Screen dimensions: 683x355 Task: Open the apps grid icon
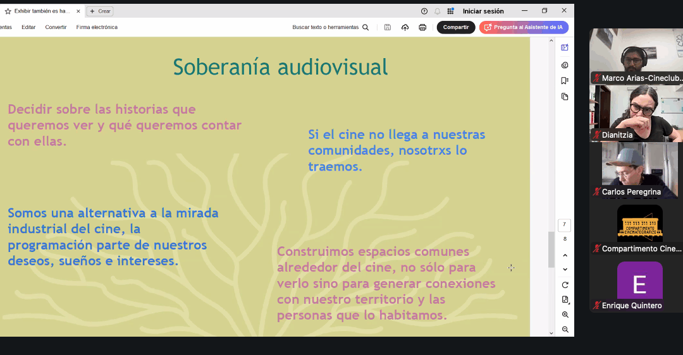[x=450, y=11]
